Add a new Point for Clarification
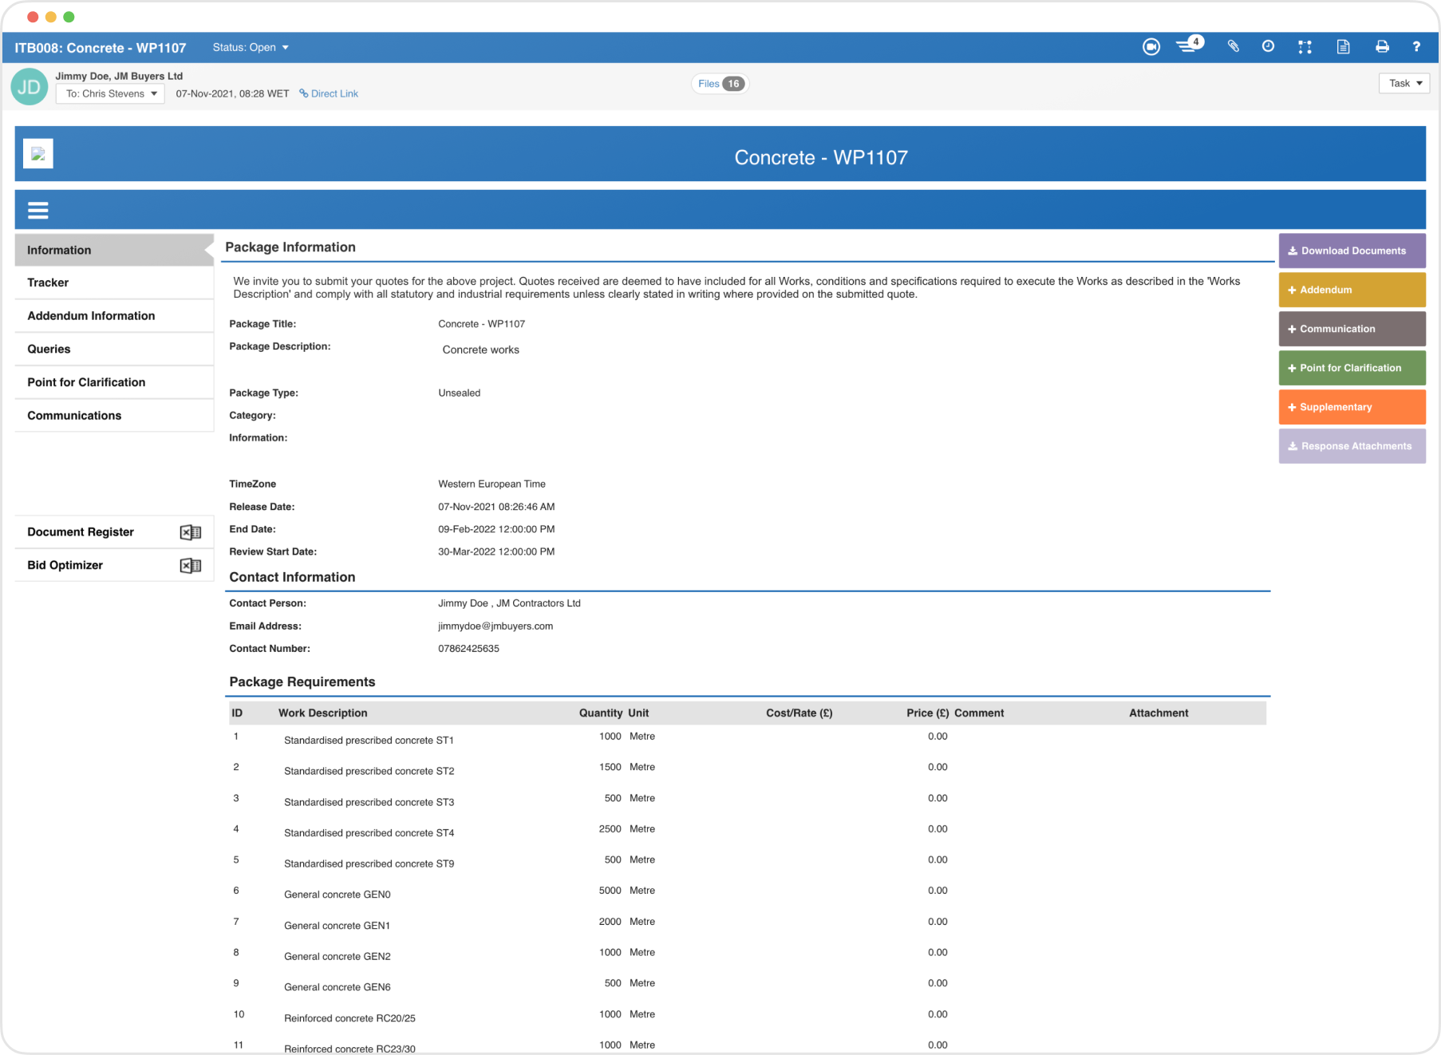The width and height of the screenshot is (1441, 1055). 1352,368
